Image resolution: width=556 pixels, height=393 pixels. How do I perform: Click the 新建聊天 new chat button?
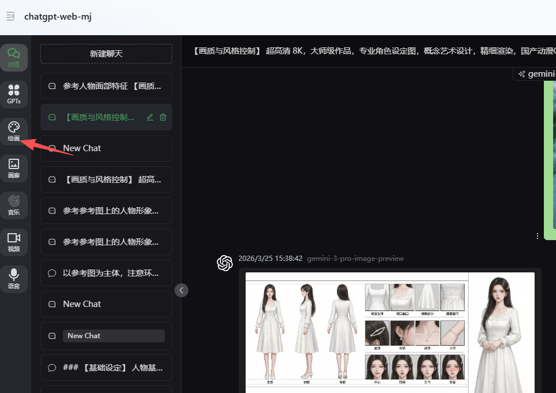(x=106, y=54)
